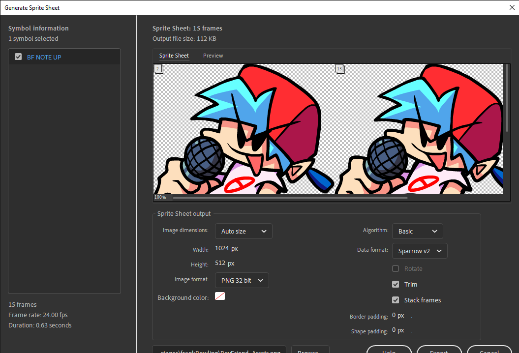
Task: Switch to the Preview tab
Action: coord(213,56)
